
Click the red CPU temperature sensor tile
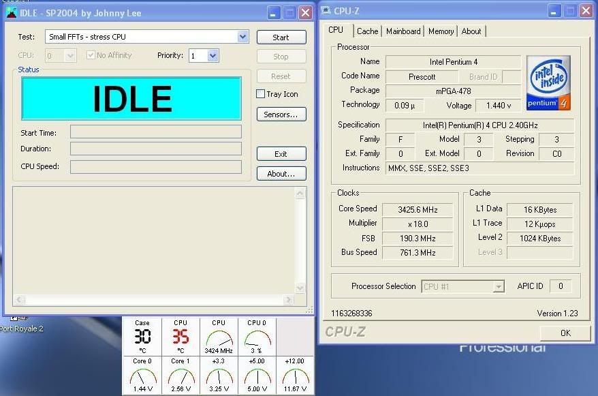pos(180,337)
